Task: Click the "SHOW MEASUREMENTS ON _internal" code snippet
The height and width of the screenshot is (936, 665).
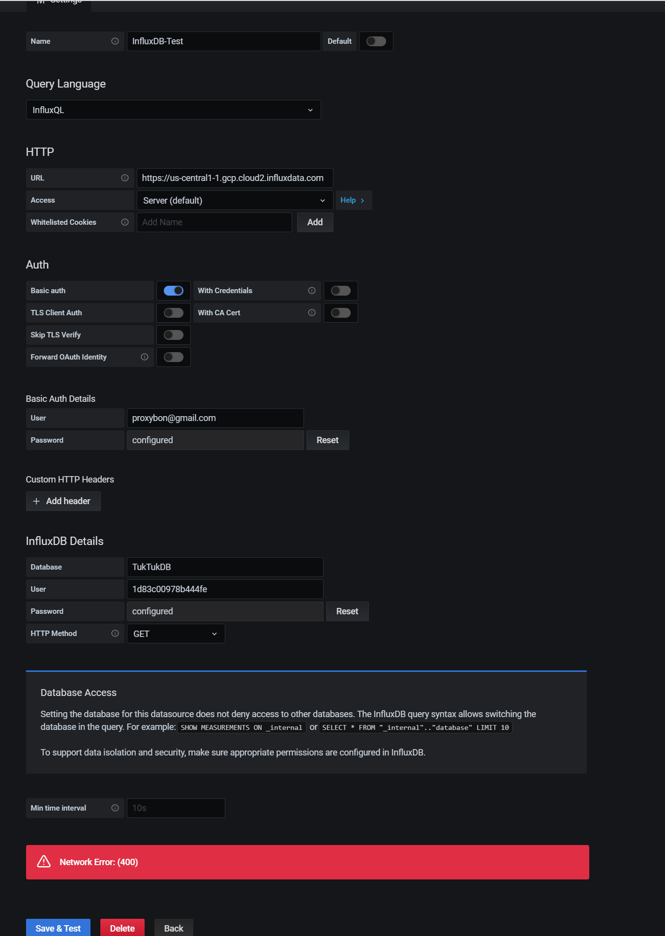Action: coord(242,727)
